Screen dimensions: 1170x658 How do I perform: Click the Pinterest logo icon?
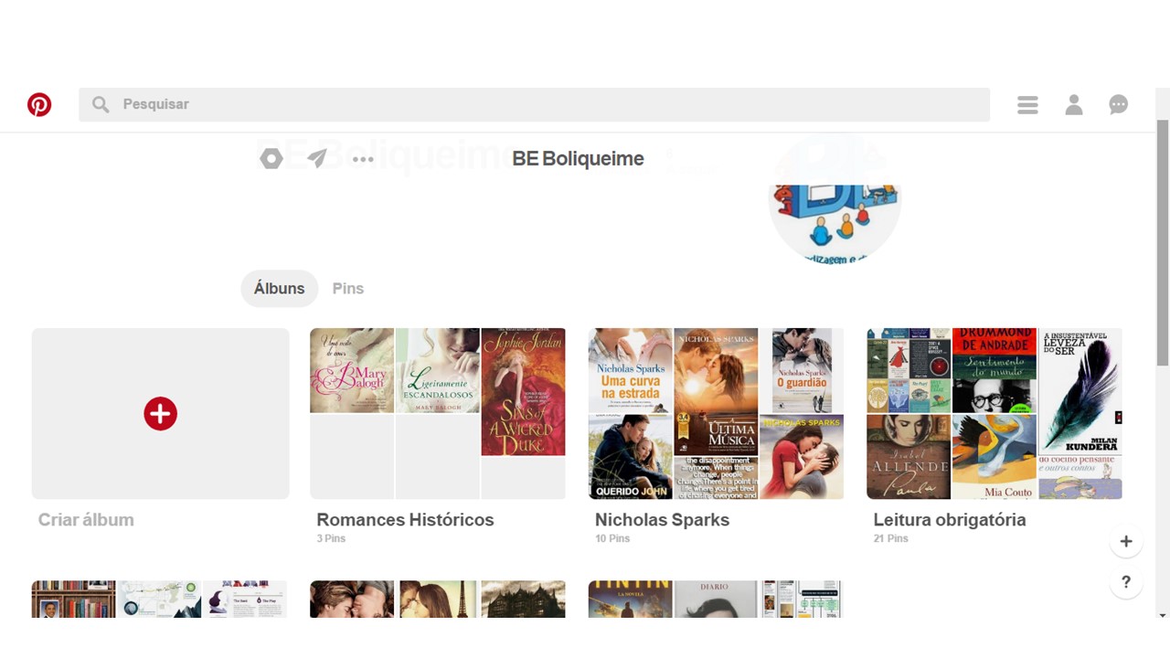point(39,104)
